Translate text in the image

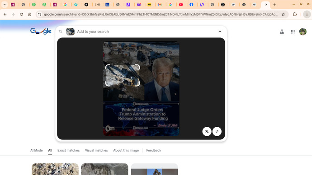207,131
